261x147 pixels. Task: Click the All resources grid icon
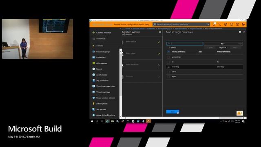click(x=93, y=63)
